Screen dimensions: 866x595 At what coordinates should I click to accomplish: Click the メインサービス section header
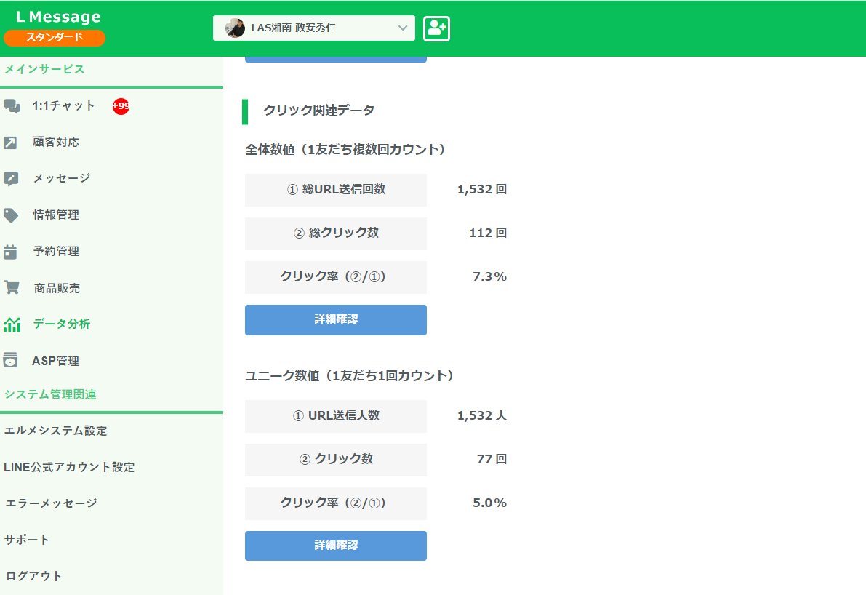[44, 69]
